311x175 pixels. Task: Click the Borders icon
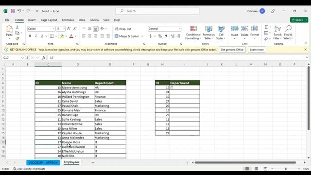(52, 36)
